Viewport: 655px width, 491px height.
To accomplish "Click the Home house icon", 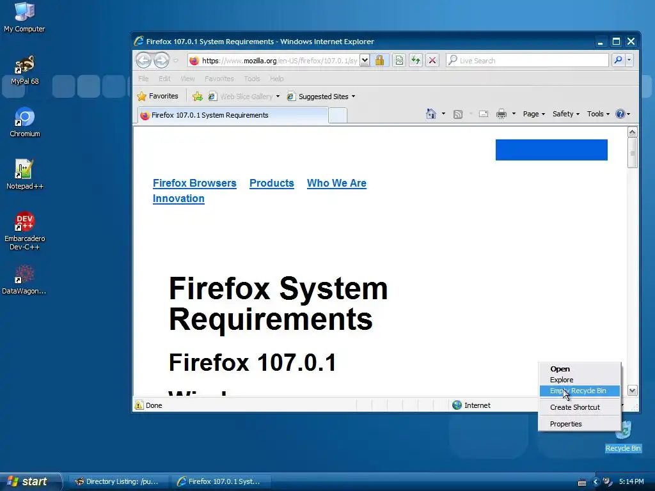I will click(x=431, y=114).
